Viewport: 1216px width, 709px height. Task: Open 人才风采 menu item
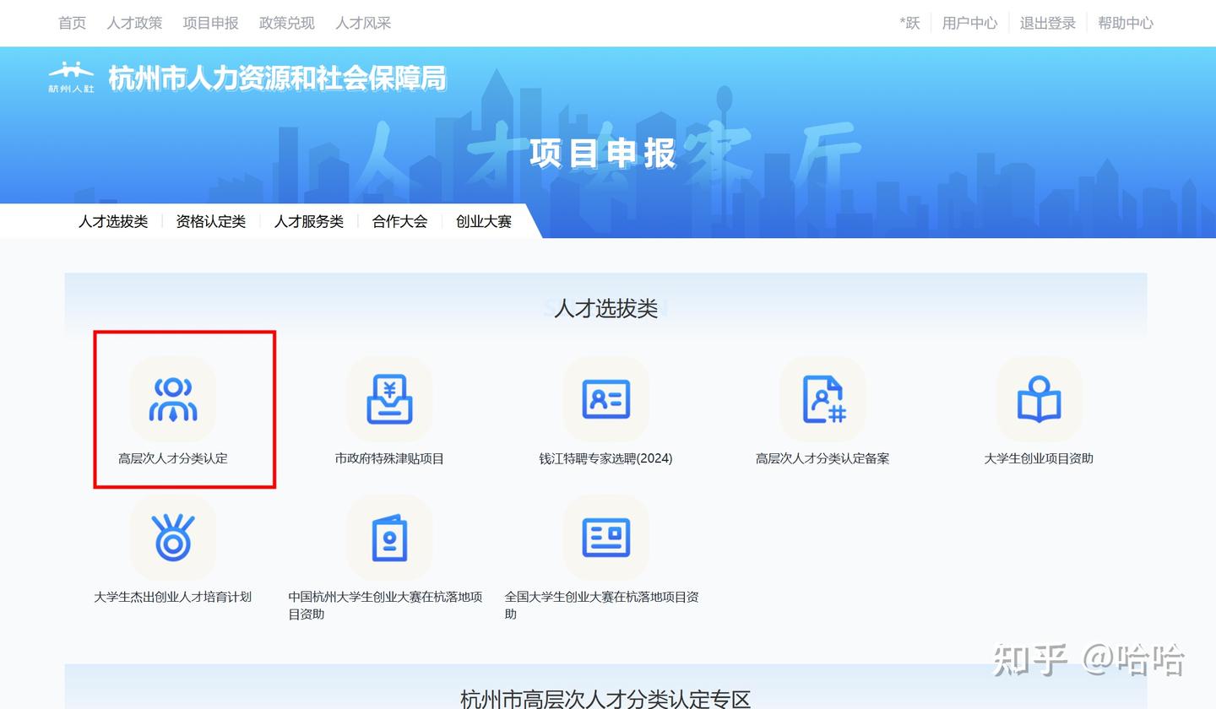363,23
